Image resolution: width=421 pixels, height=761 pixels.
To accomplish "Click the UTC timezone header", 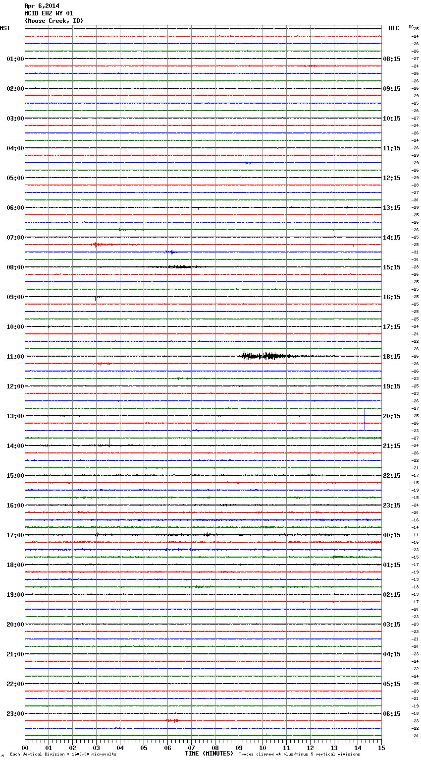I will [x=394, y=28].
